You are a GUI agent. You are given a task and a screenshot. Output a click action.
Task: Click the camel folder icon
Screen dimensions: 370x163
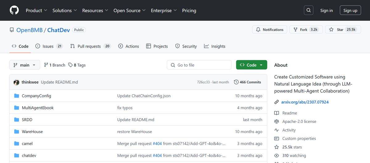pyautogui.click(x=17, y=144)
